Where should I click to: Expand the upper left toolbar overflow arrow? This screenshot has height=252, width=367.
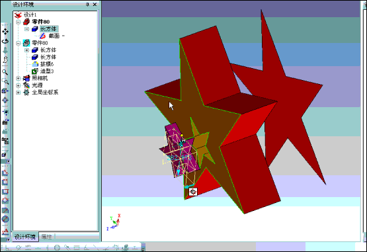pyautogui.click(x=8, y=161)
